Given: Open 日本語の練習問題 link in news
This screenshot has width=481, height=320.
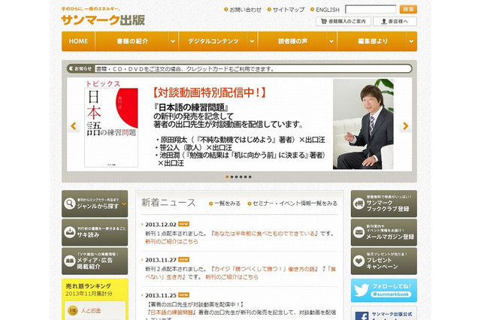Looking at the screenshot, I should 171,312.
